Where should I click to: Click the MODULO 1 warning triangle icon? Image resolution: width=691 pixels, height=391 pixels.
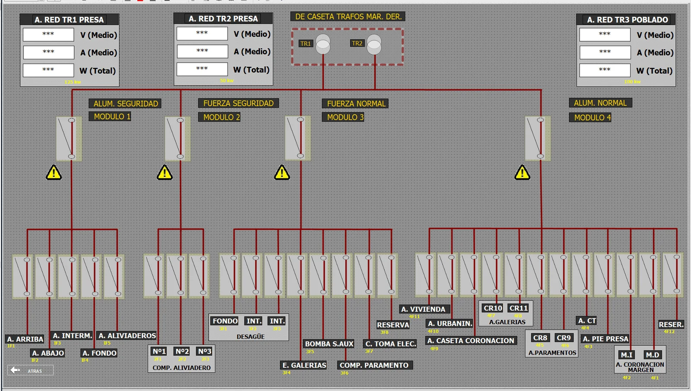pyautogui.click(x=54, y=172)
